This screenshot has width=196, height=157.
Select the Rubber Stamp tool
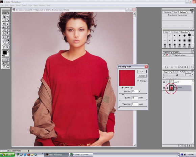(x=4, y=27)
